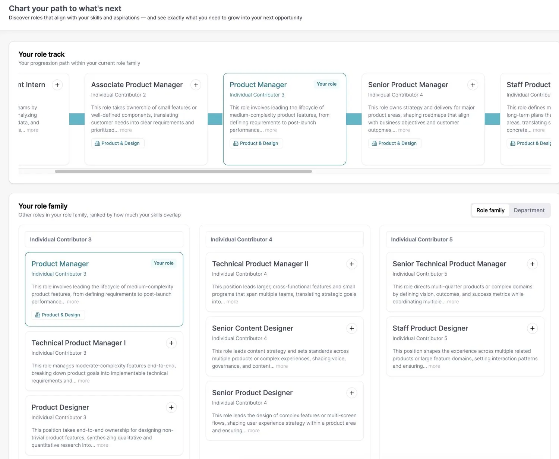Click plus icon for Senior Product Designer
559x459 pixels.
pyautogui.click(x=351, y=393)
